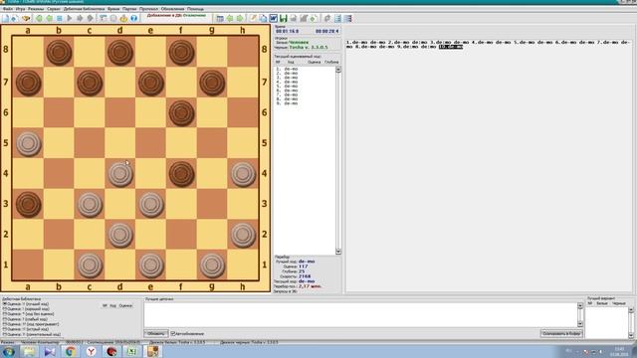Click the Open file toolbar icon
The image size is (637, 358).
15,18
